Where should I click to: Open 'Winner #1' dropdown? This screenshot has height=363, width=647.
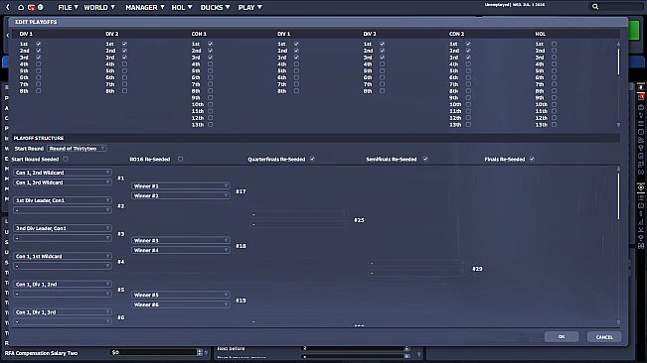(181, 186)
